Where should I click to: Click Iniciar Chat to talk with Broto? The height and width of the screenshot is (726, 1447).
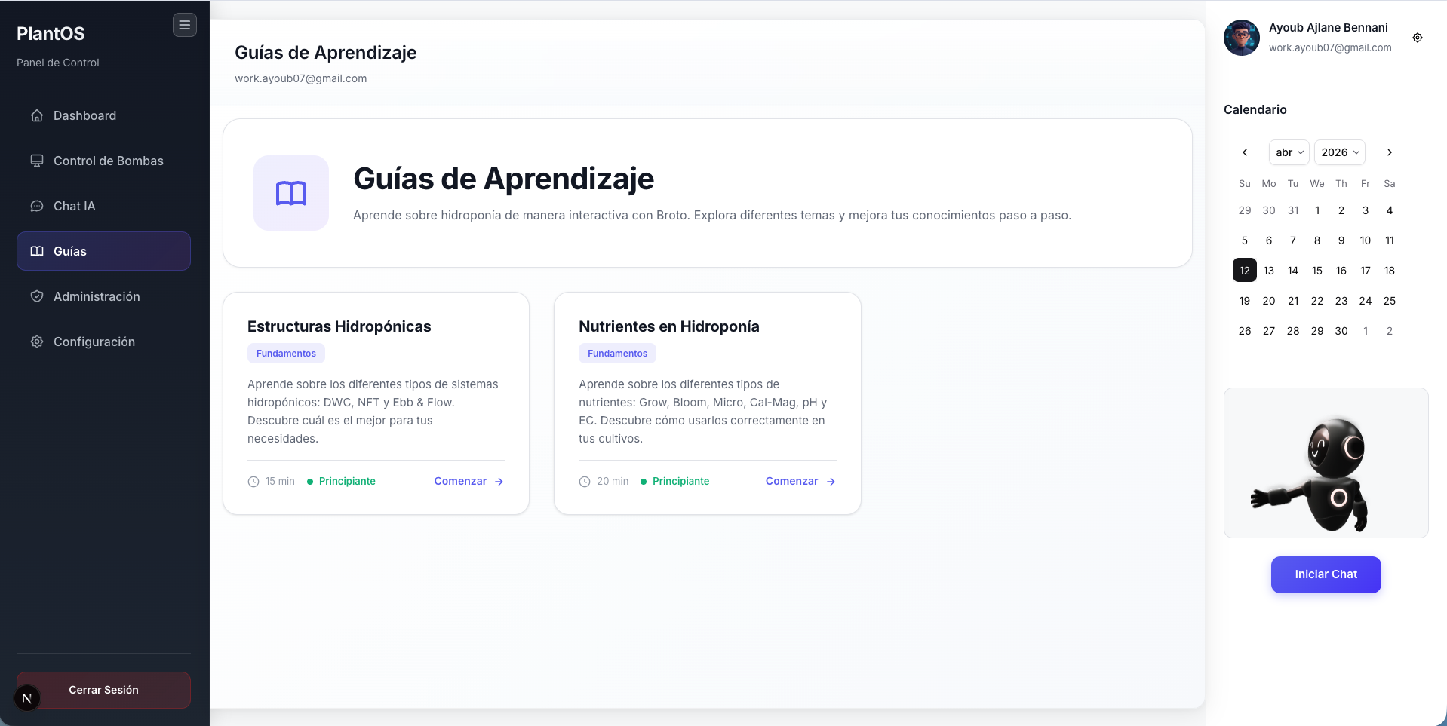coord(1326,574)
